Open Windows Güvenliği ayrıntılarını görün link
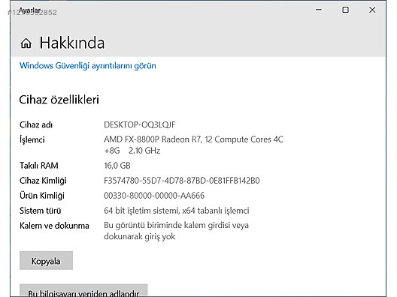 (88, 66)
